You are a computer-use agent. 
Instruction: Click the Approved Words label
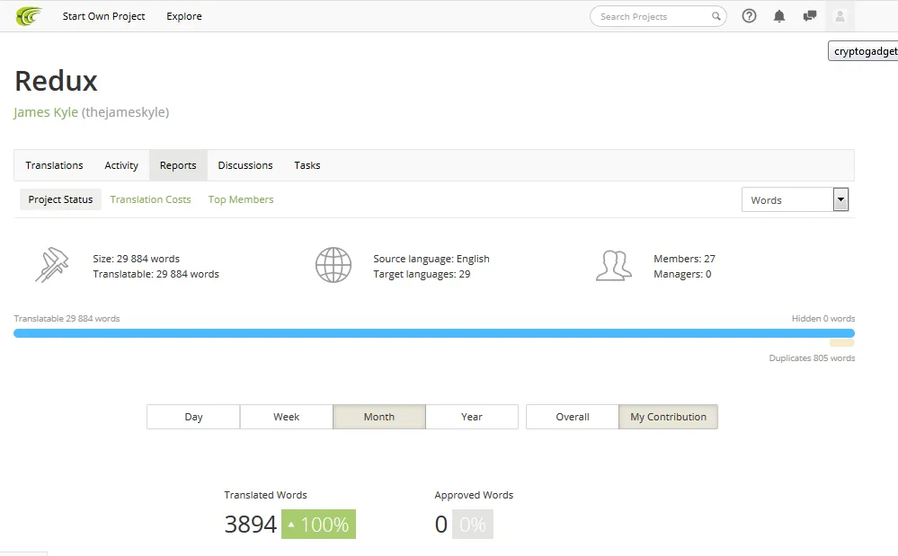474,495
